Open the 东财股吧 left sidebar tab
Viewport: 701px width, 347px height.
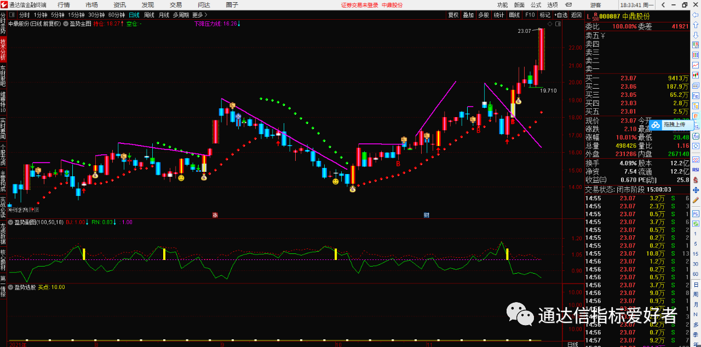point(3,76)
